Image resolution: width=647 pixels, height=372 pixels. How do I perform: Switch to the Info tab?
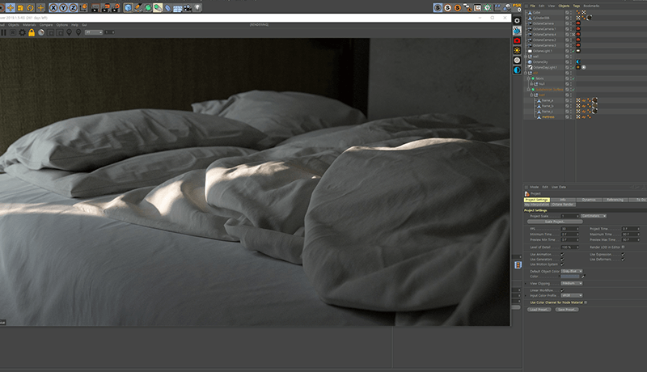563,200
